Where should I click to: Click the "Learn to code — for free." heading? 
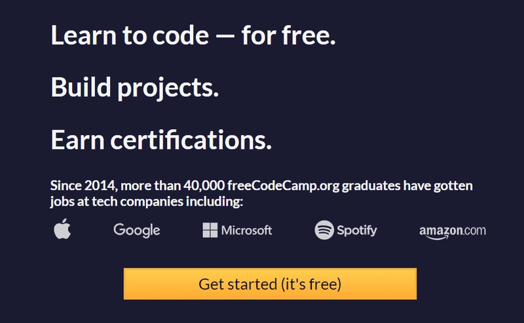click(193, 35)
